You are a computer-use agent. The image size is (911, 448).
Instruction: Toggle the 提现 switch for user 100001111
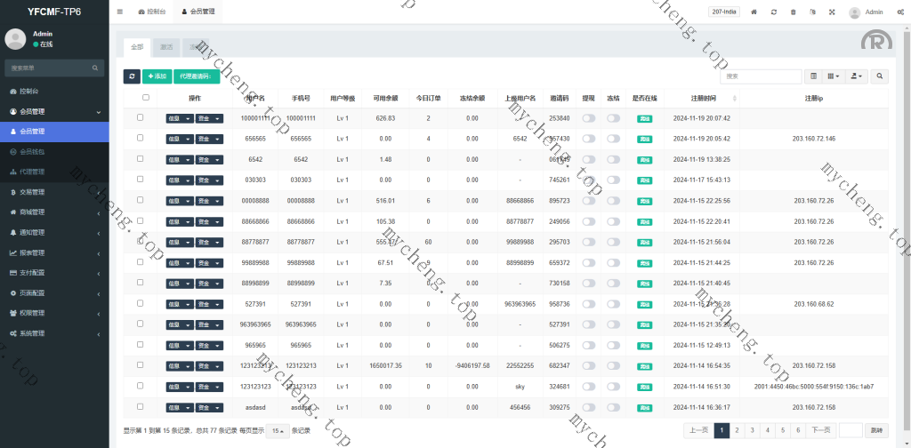point(588,118)
